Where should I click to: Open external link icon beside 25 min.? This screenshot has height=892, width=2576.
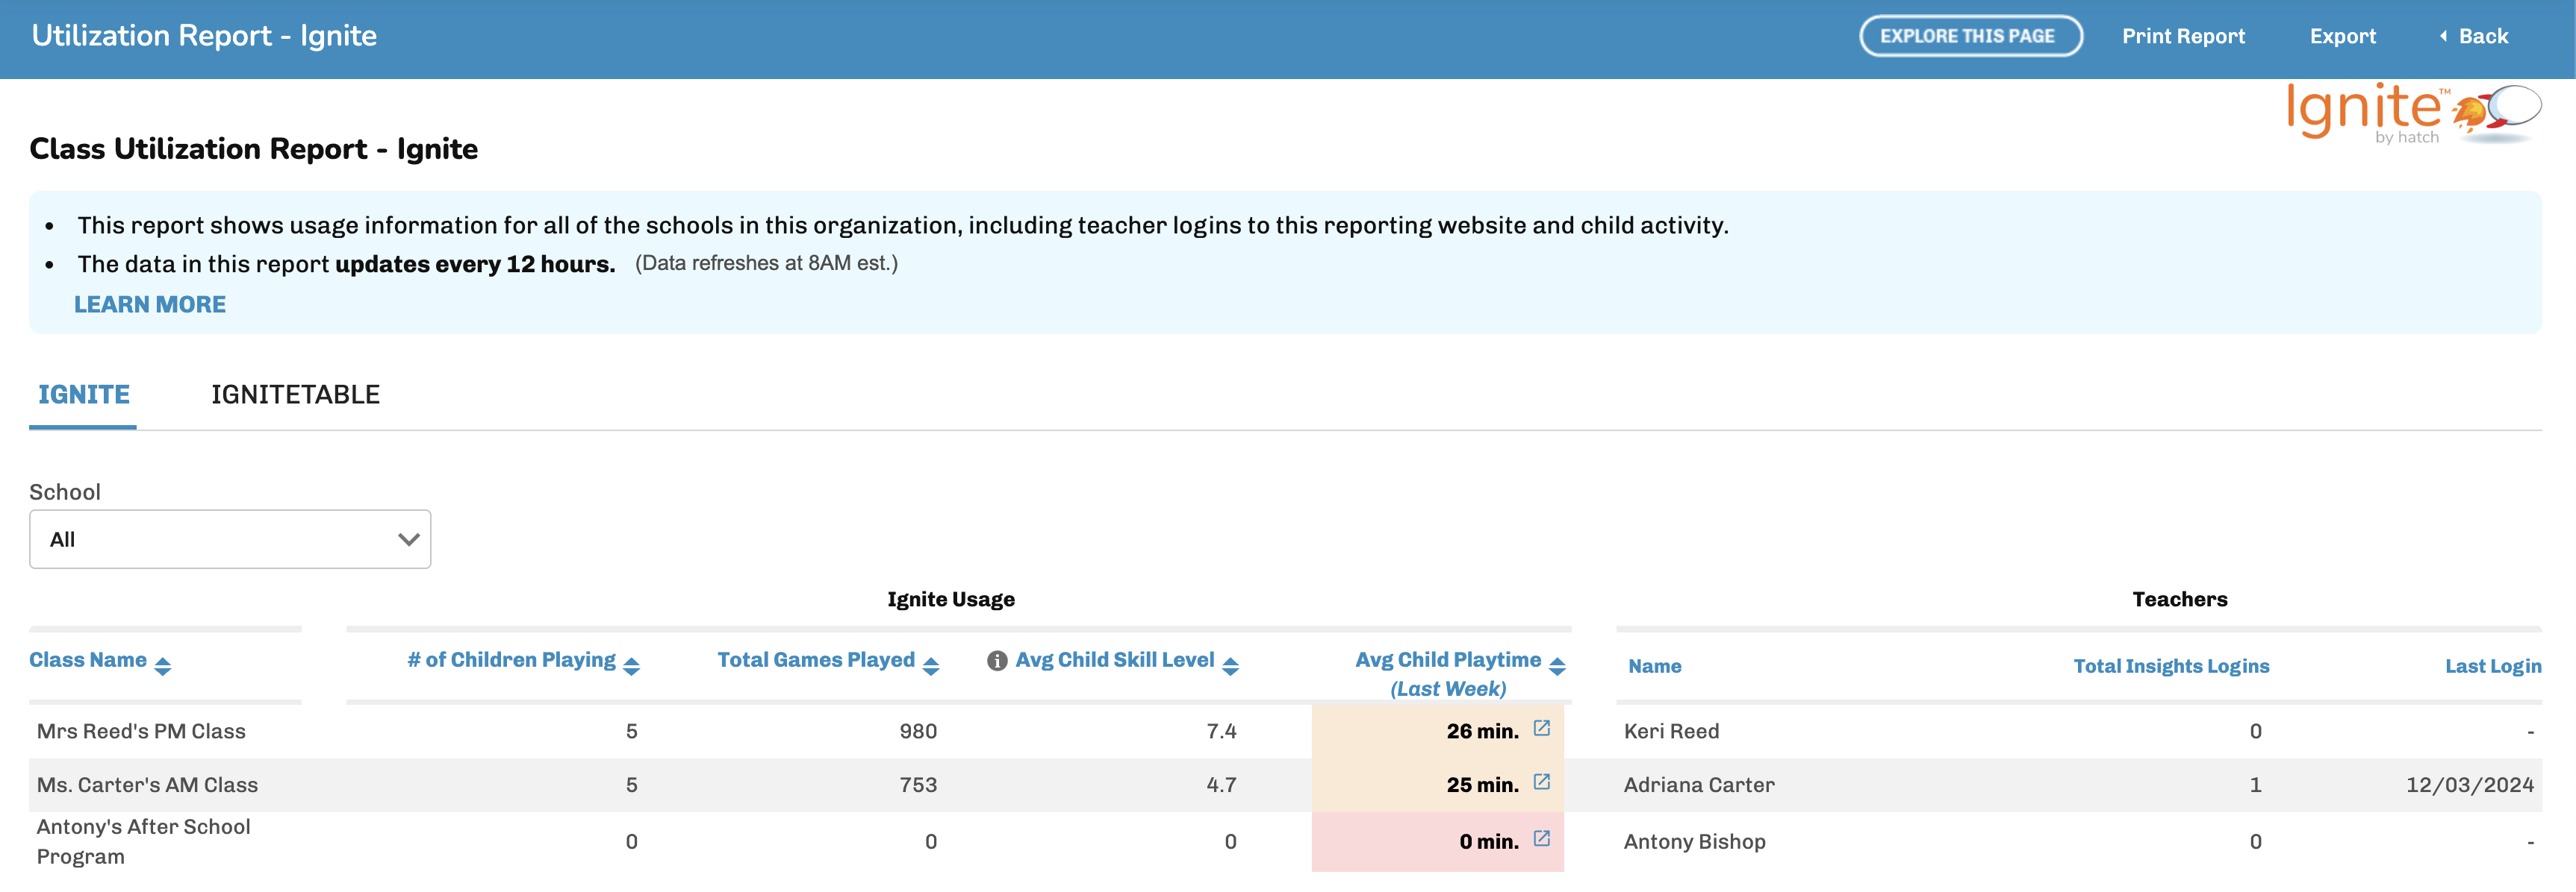(1541, 782)
